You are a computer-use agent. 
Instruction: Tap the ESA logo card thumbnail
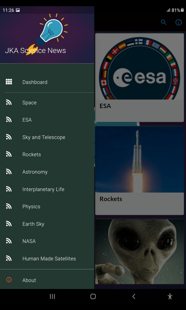[139, 66]
